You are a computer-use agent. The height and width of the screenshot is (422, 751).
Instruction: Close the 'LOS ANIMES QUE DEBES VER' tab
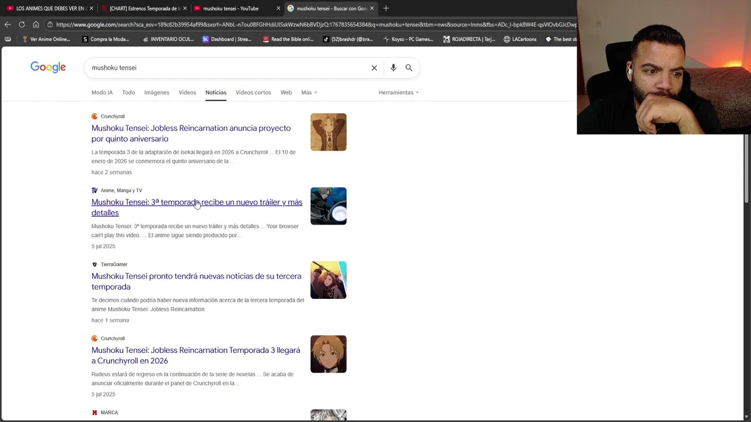click(92, 8)
